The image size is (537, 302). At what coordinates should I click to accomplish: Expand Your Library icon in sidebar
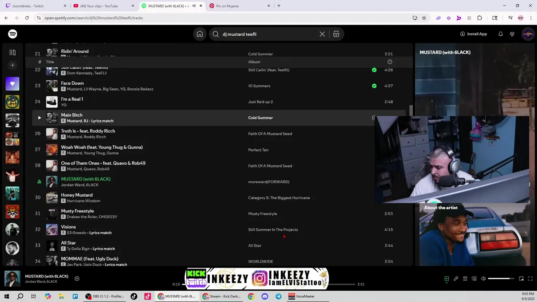click(x=13, y=52)
